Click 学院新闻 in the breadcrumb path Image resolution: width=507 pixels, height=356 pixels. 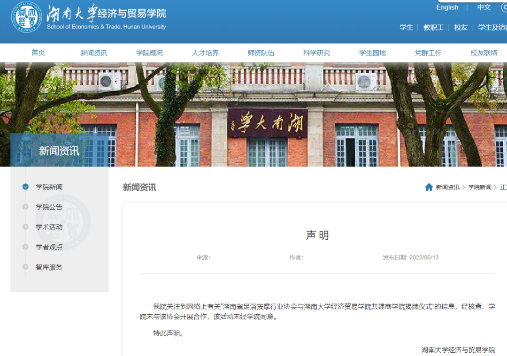pos(479,187)
